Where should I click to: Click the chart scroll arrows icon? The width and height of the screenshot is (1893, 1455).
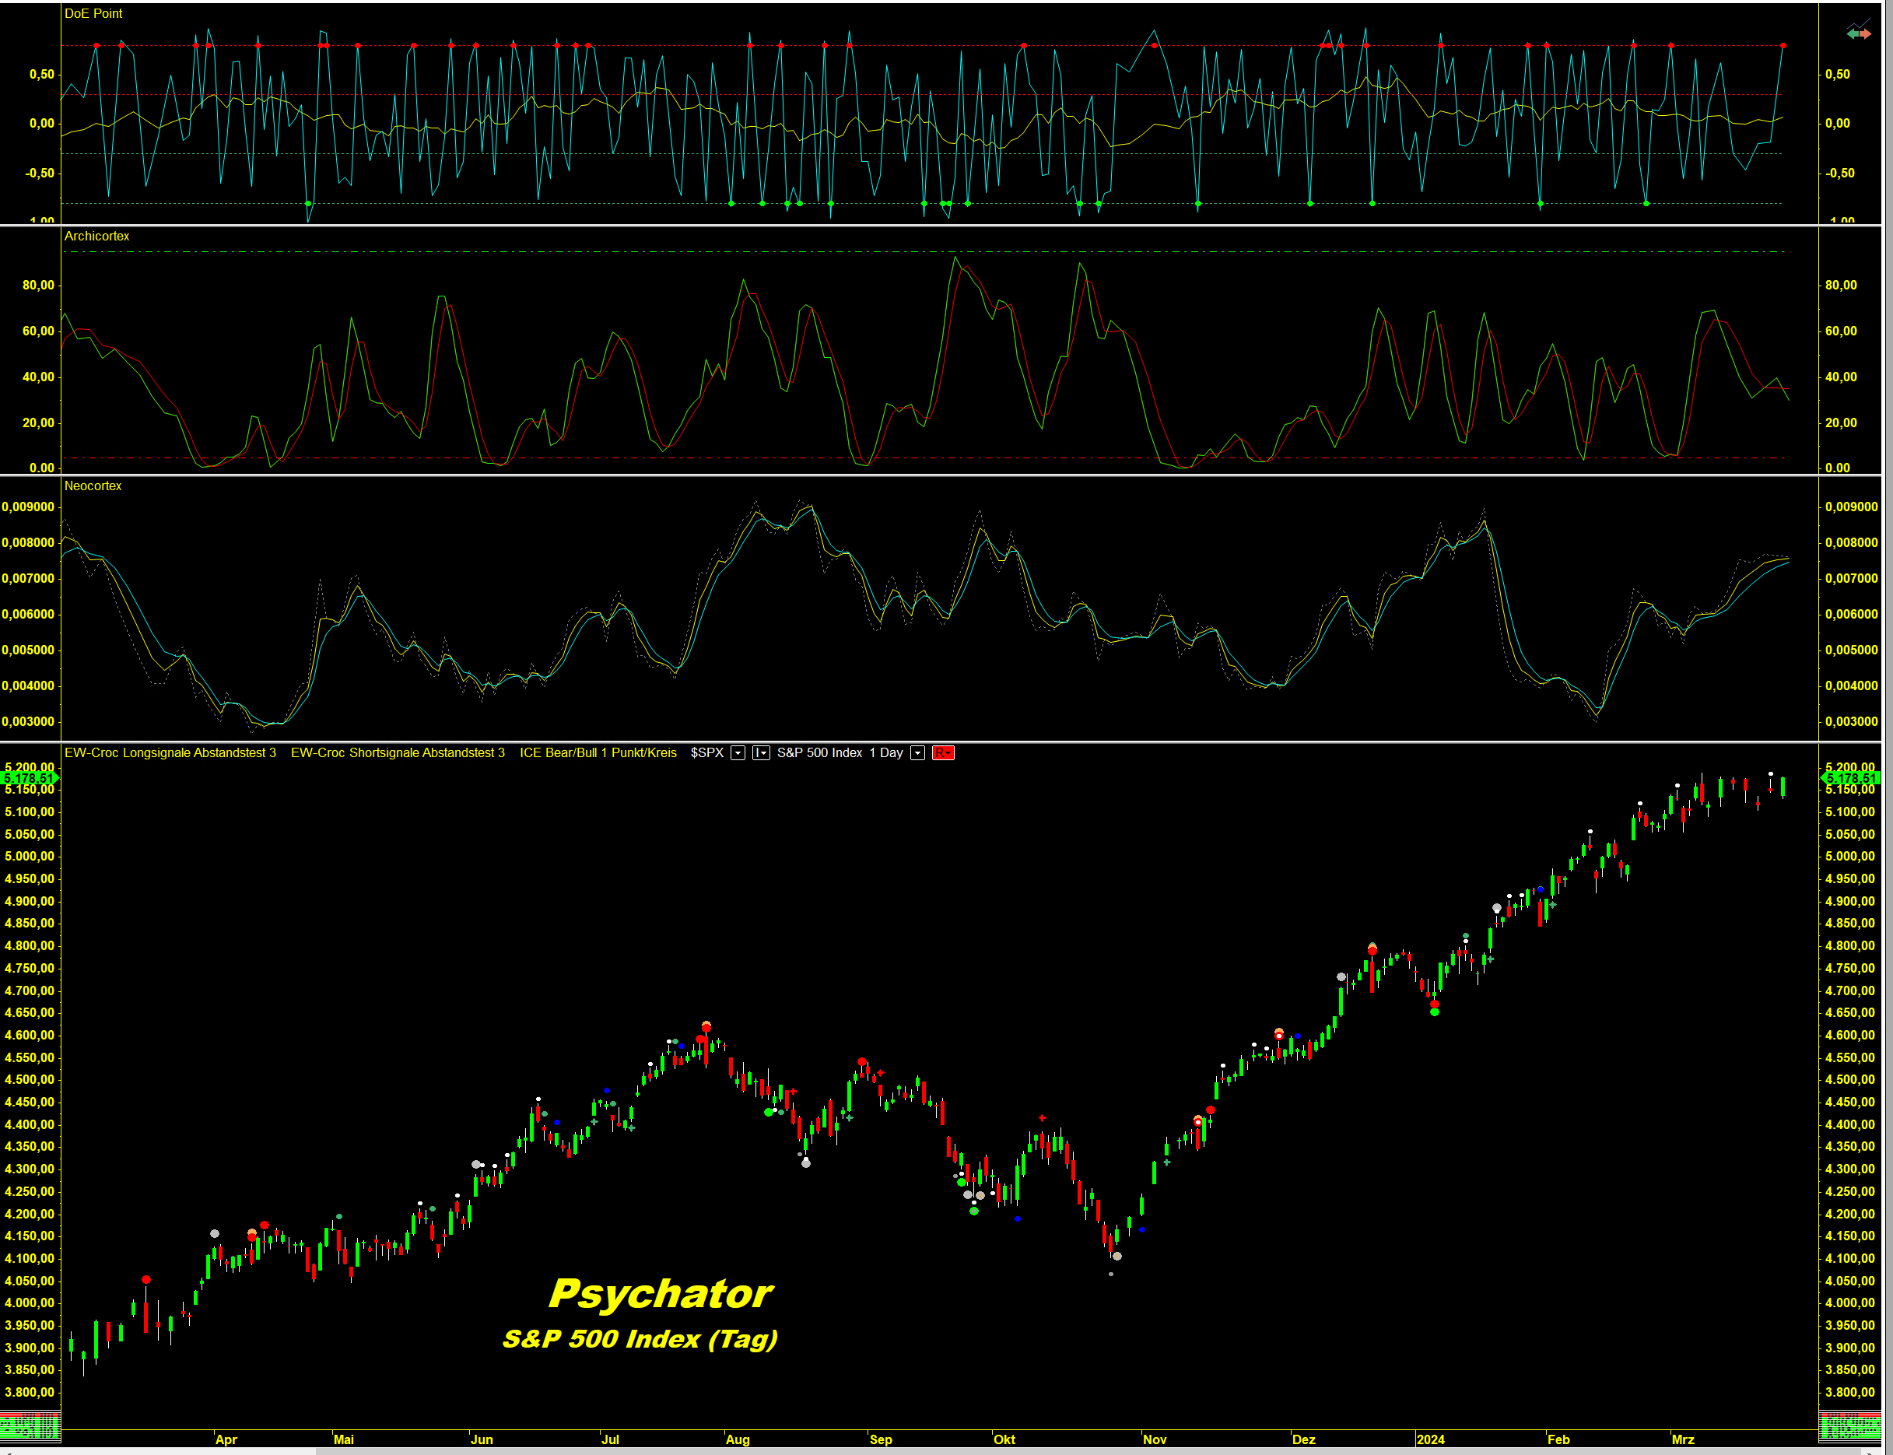coord(1858,33)
